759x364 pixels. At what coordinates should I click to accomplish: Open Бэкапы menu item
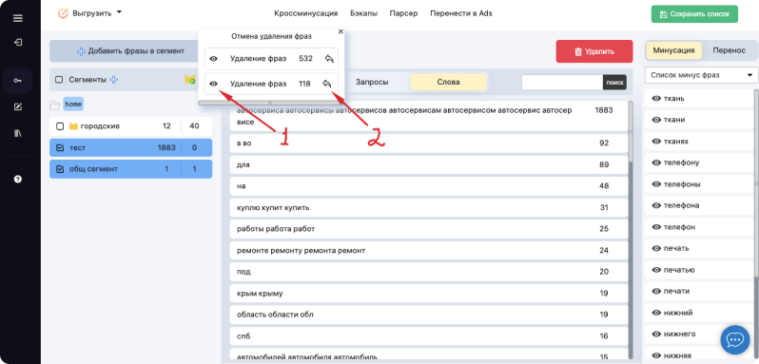(363, 13)
